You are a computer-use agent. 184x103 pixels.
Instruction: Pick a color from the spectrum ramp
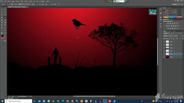coord(172,17)
